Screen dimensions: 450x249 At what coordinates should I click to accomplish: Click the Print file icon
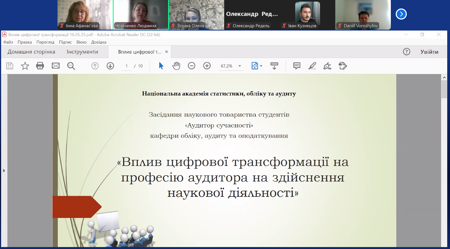(x=40, y=66)
